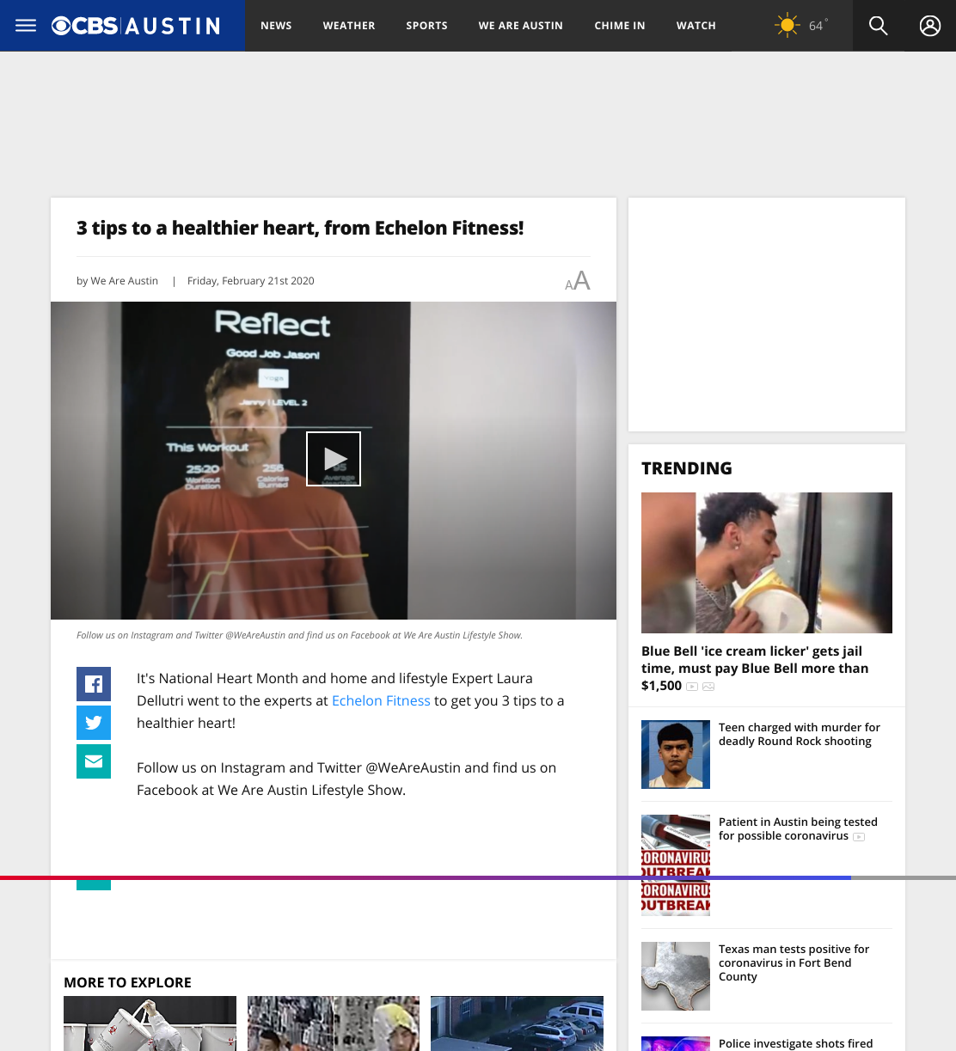Click the article headline about Echelon Fitness
The height and width of the screenshot is (1051, 956).
300,228
